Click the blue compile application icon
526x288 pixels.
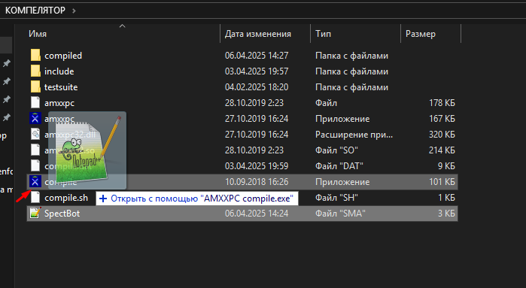coord(35,182)
